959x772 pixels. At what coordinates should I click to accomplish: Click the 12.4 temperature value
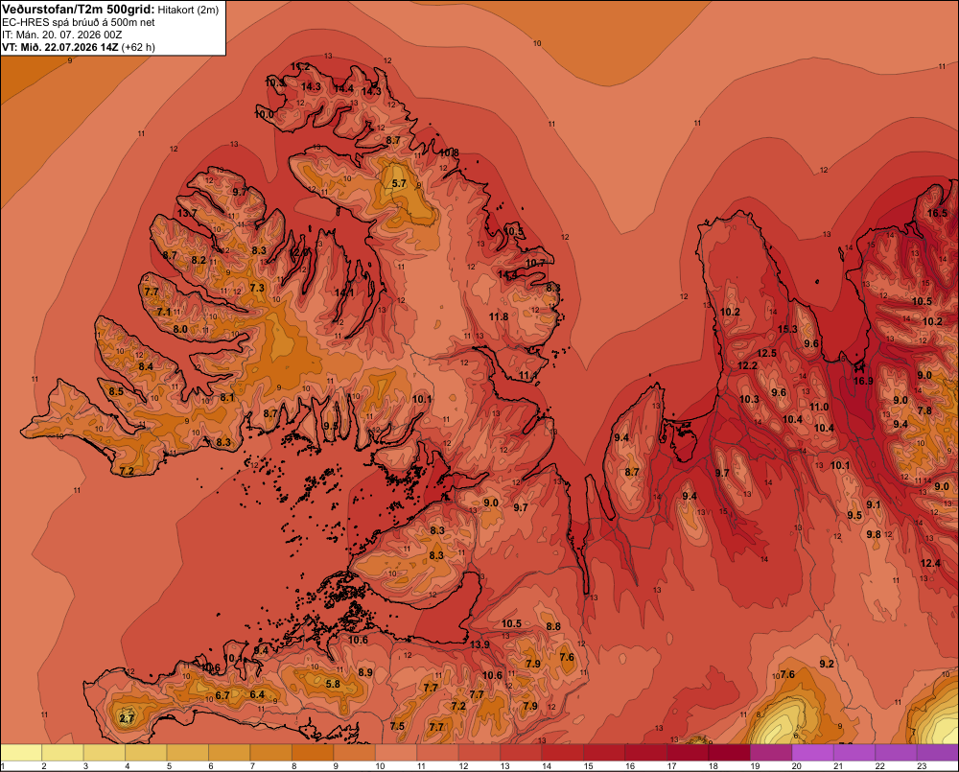[x=930, y=563]
